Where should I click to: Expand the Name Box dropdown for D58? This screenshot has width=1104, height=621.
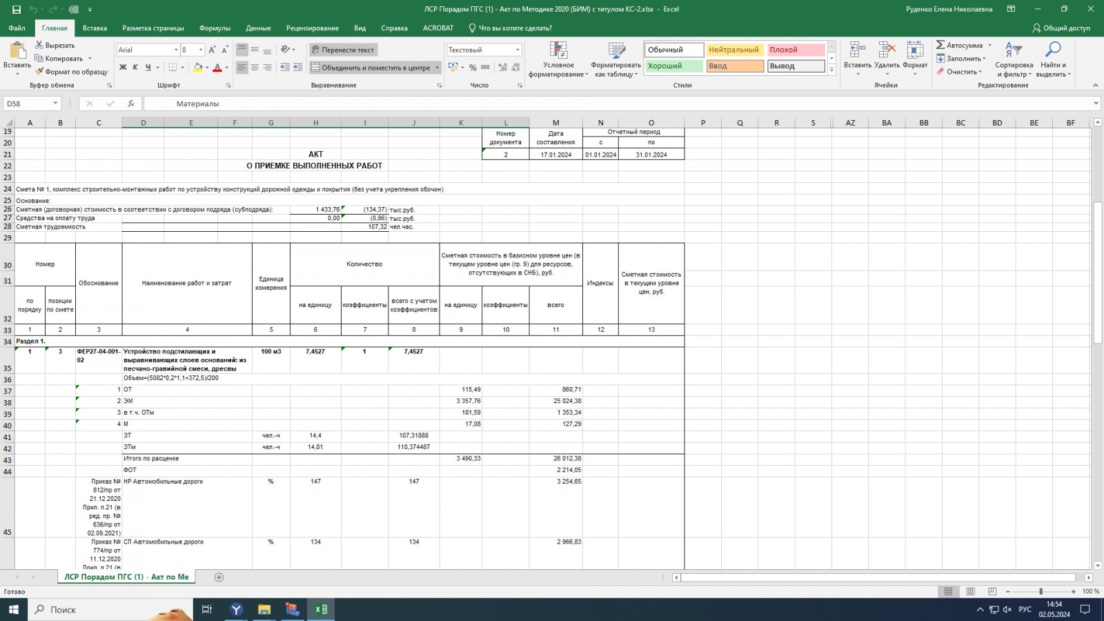pyautogui.click(x=55, y=103)
